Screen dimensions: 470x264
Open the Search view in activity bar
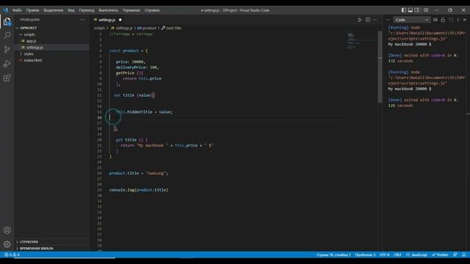[7, 35]
